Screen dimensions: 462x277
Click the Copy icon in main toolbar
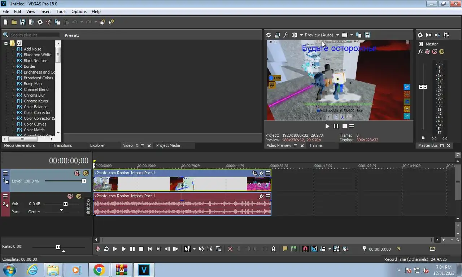pyautogui.click(x=57, y=22)
